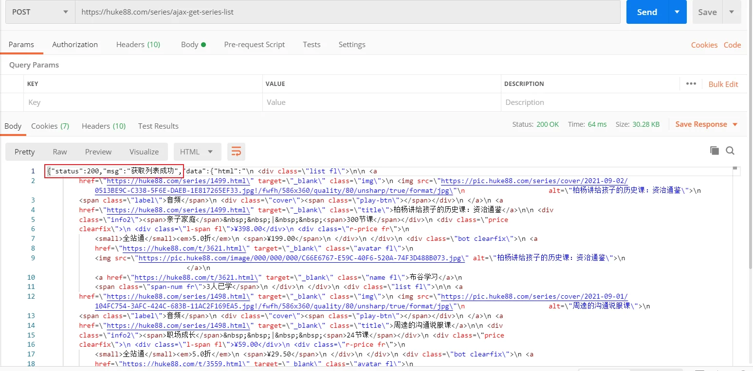Screen dimensions: 753x371
Task: Open the series/1498.html link on line 14
Action: click(x=179, y=326)
